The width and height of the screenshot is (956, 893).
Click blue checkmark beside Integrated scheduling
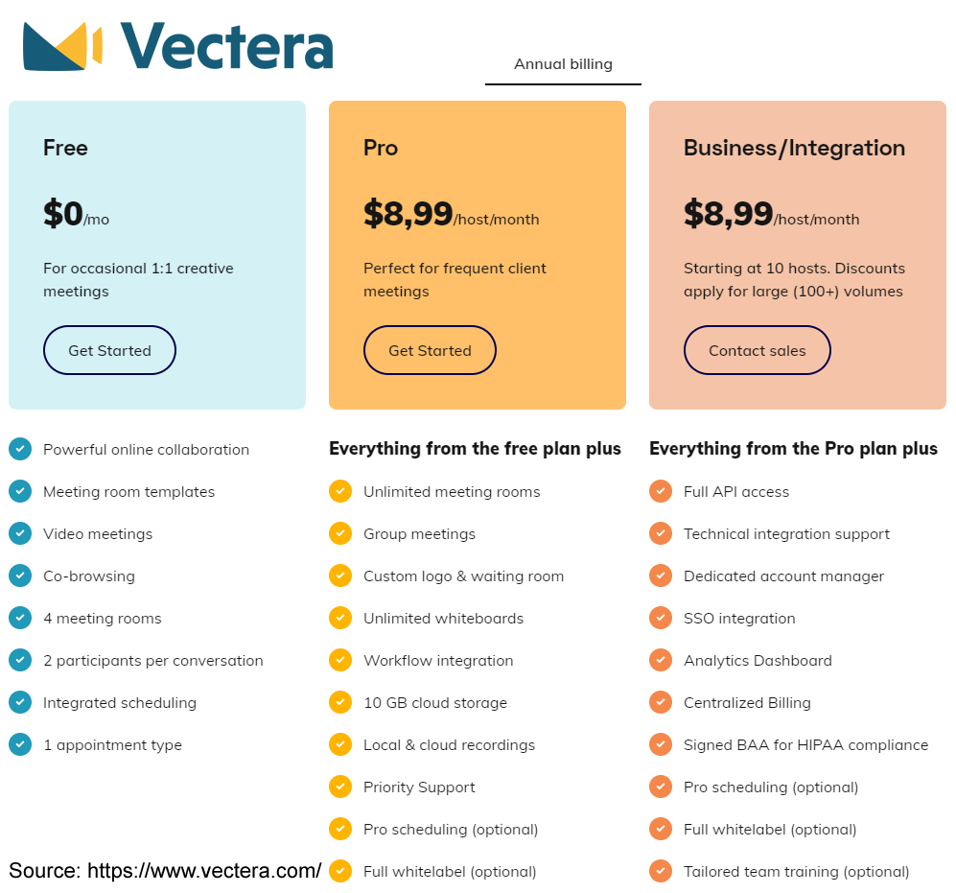click(x=20, y=702)
